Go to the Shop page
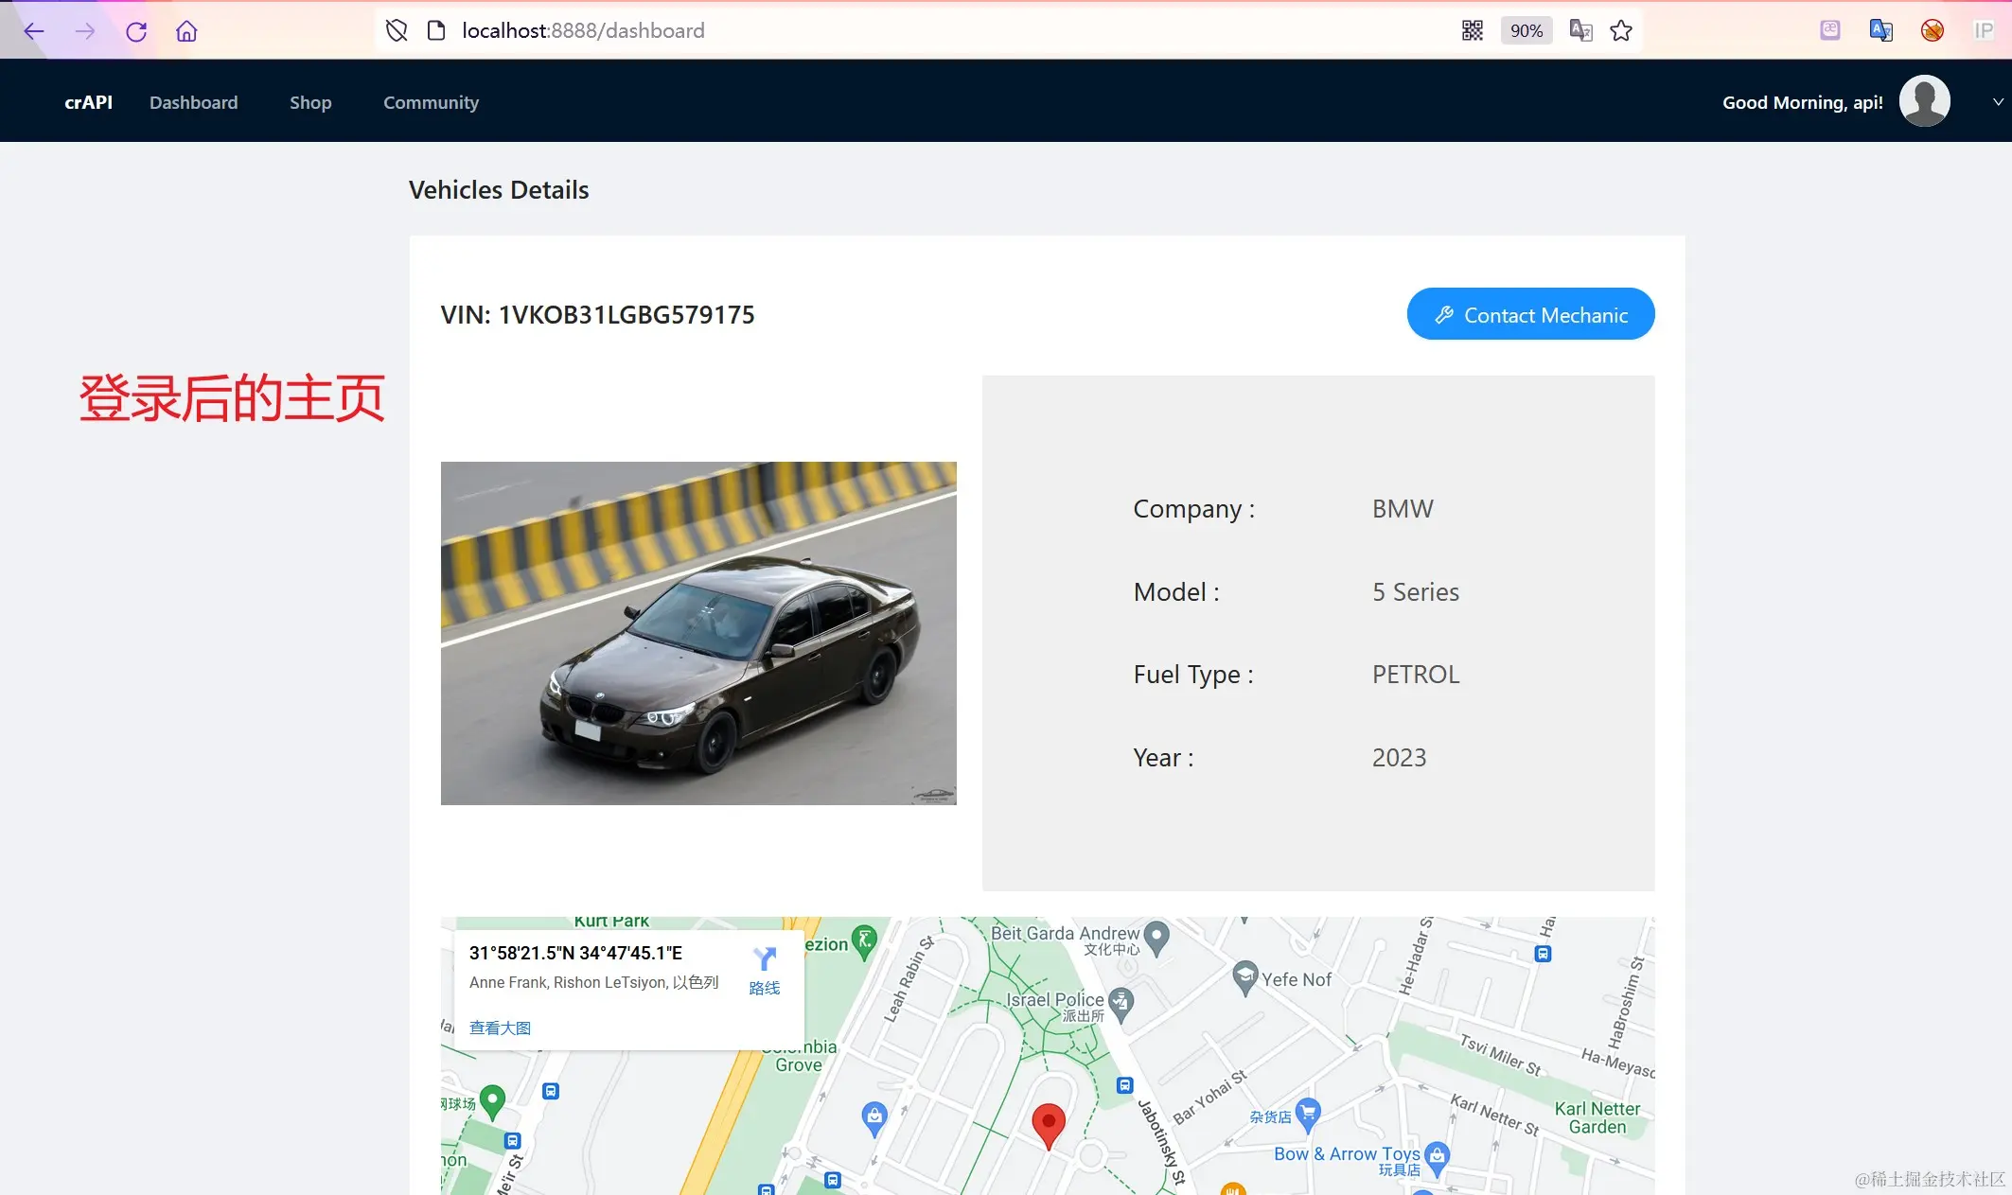Screen dimensions: 2012x1195 [x=310, y=102]
